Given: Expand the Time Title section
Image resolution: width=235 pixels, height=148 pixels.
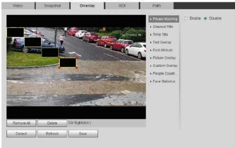Looking at the screenshot, I should tap(160, 34).
